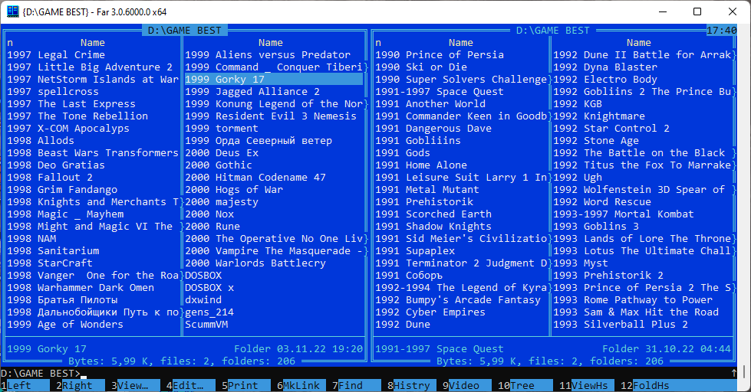Highlight the DOSBOX folder entry
The height and width of the screenshot is (392, 751).
pos(203,276)
